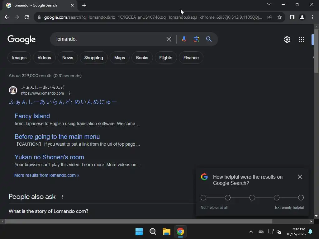Go back to the previous page
The width and height of the screenshot is (319, 239).
7,17
